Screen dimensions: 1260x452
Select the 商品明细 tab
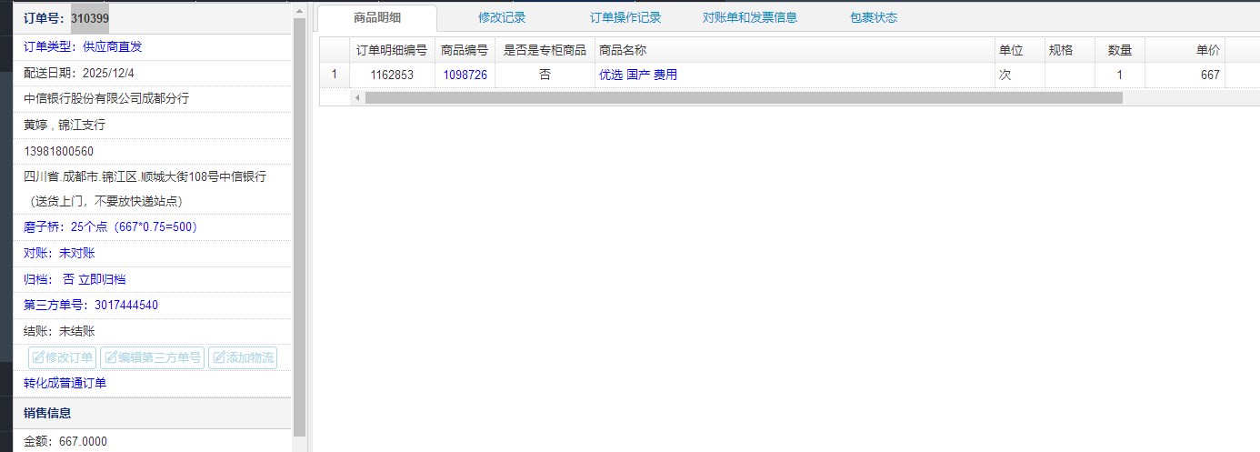click(376, 17)
